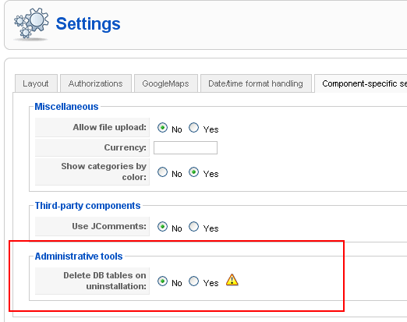Click the Third-party components heading
Viewport: 407px width, 322px height.
tap(87, 206)
